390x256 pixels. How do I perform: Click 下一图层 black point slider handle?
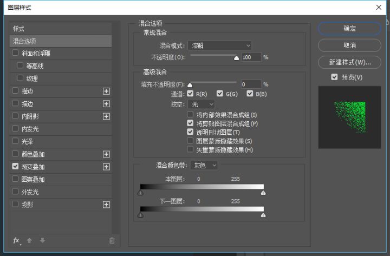click(x=140, y=215)
